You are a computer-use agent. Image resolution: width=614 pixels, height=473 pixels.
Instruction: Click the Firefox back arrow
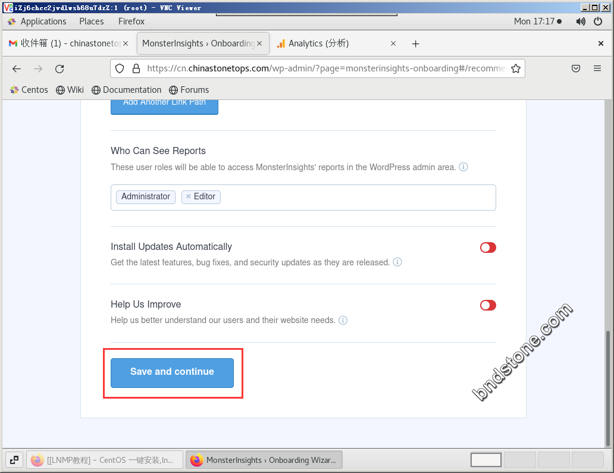point(17,69)
